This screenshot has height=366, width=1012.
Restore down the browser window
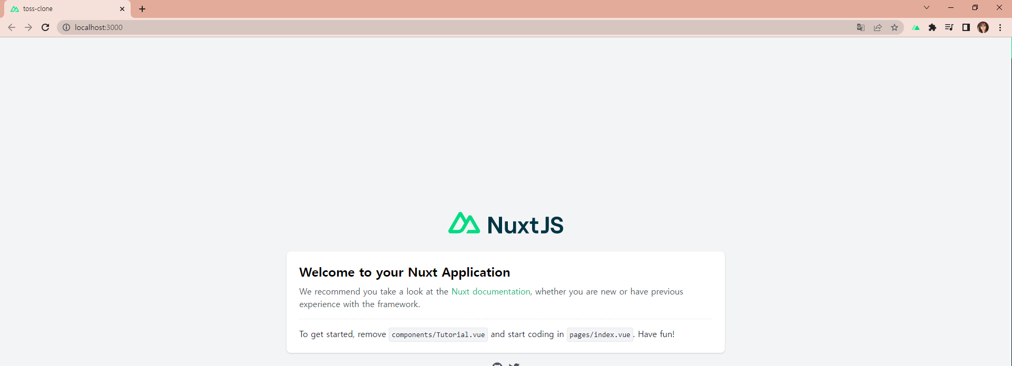(x=975, y=7)
